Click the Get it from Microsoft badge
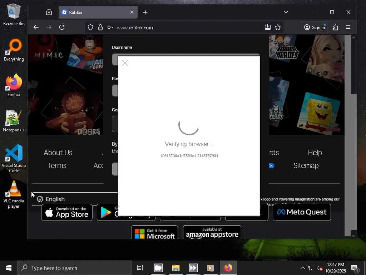The width and height of the screenshot is (366, 275). click(x=154, y=232)
